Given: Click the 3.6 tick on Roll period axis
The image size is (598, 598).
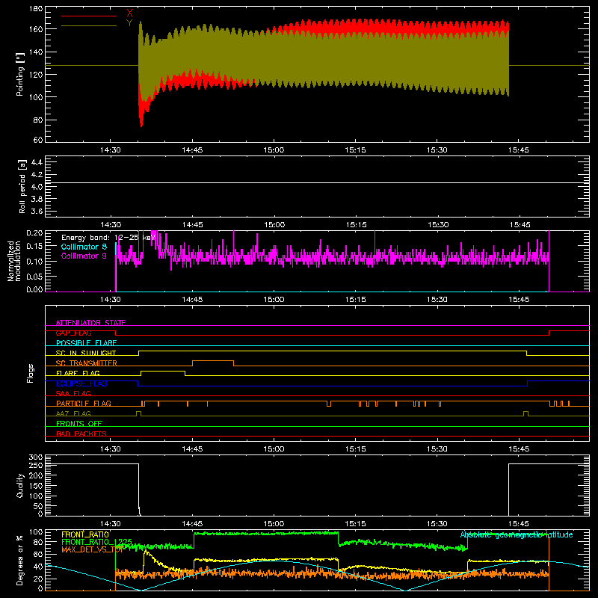Looking at the screenshot, I should point(37,211).
